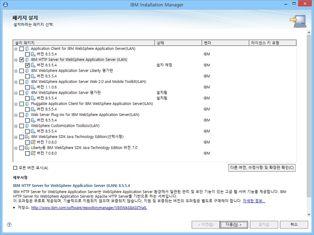This screenshot has height=235, width=314.
Task: Click the install wizard computer icon
Action: 298,21
